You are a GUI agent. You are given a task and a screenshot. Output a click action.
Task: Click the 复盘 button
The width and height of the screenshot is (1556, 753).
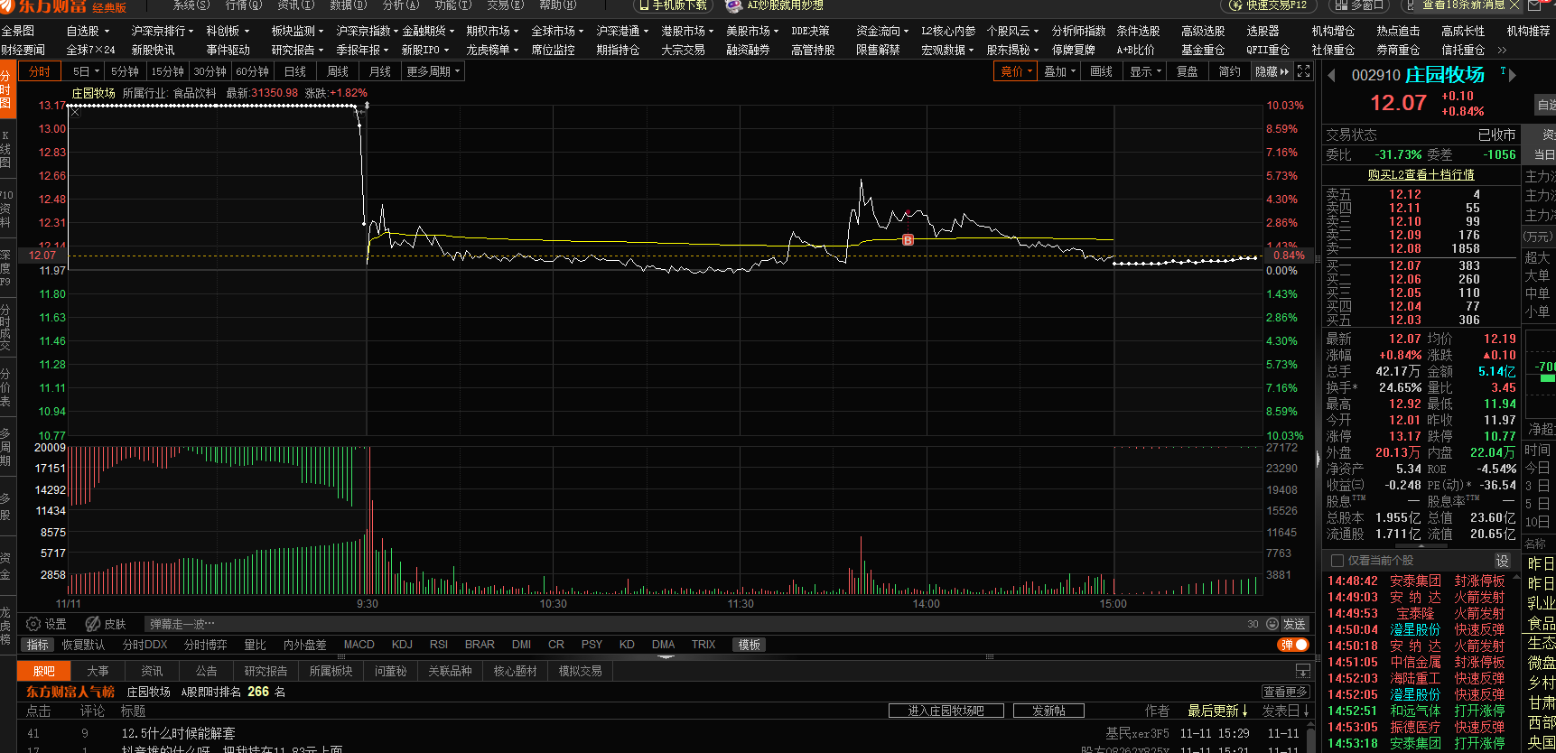pyautogui.click(x=1187, y=71)
